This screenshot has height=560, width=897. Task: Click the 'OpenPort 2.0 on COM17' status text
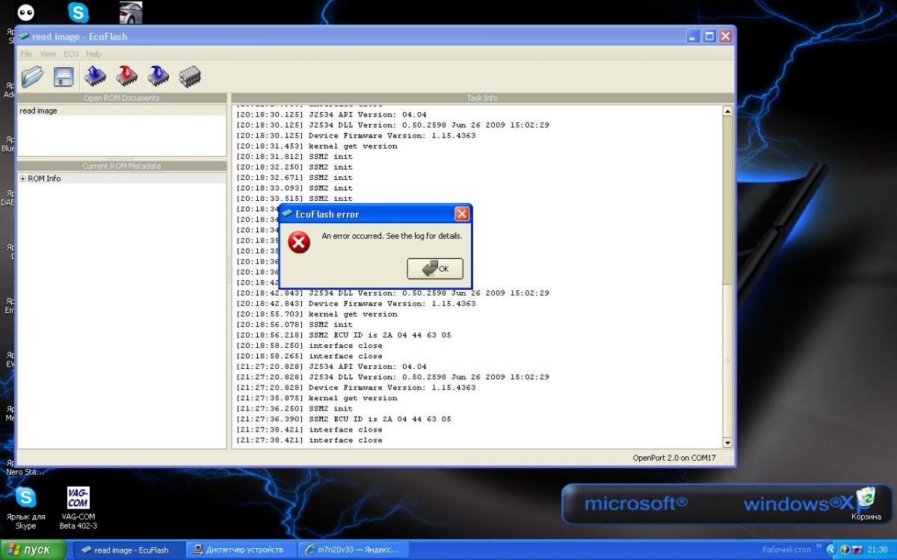(674, 458)
